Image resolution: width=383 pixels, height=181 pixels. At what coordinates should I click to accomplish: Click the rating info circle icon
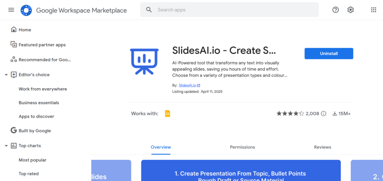(x=324, y=113)
